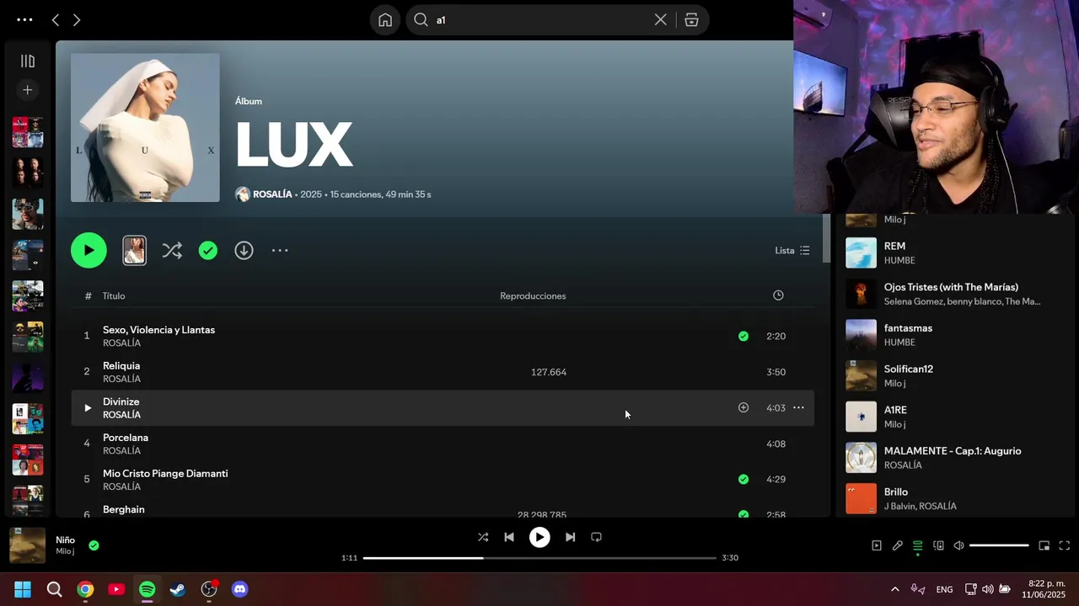Screen dimensions: 1079x606
Task: Open the miniplayer
Action: [x=1044, y=545]
